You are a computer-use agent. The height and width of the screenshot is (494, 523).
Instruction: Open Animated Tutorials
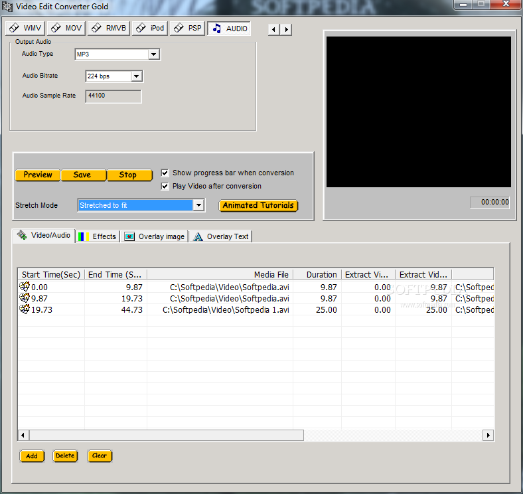click(x=258, y=205)
